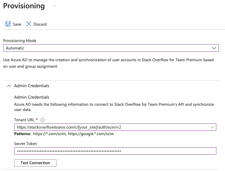Click the X icon beside Discard
Viewport: 225px width, 171px height.
[x=29, y=24]
